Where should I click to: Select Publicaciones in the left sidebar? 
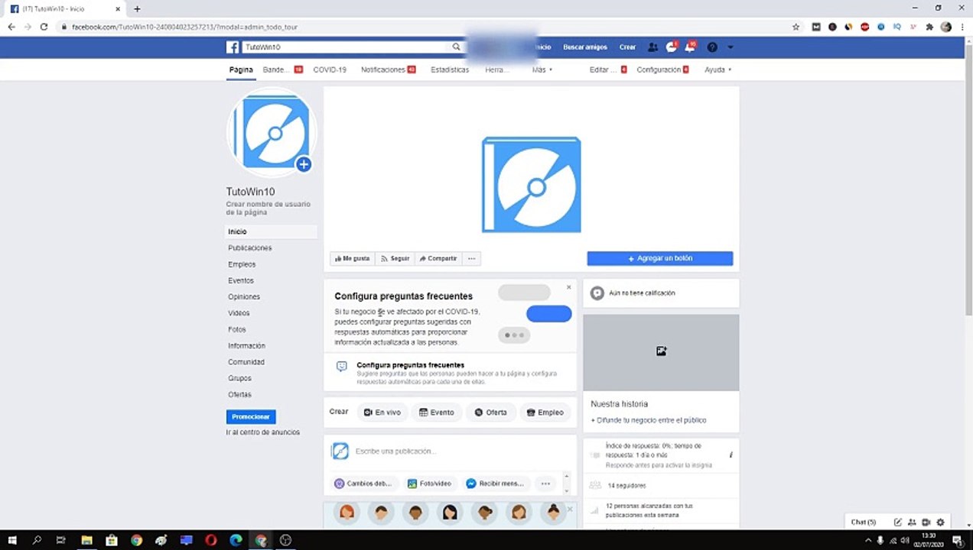pyautogui.click(x=250, y=248)
